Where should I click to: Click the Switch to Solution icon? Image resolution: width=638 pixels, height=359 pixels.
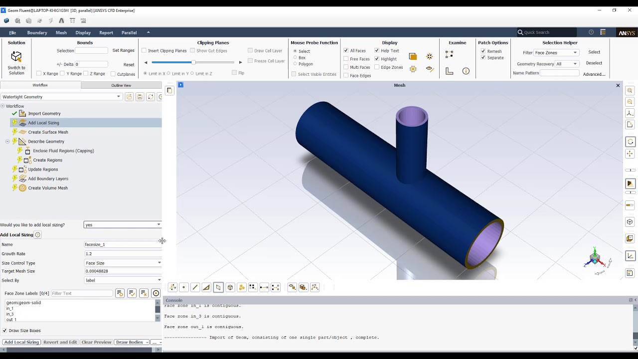(16, 56)
